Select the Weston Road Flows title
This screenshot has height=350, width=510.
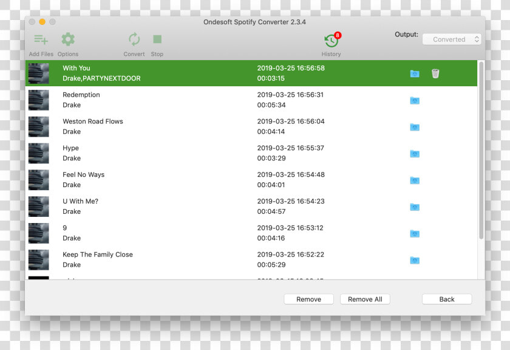tap(93, 122)
